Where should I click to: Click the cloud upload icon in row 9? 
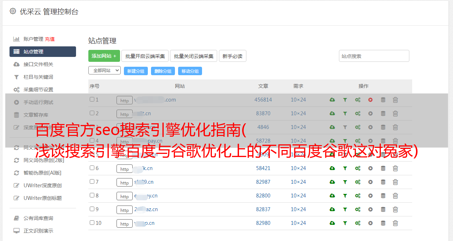point(332,209)
